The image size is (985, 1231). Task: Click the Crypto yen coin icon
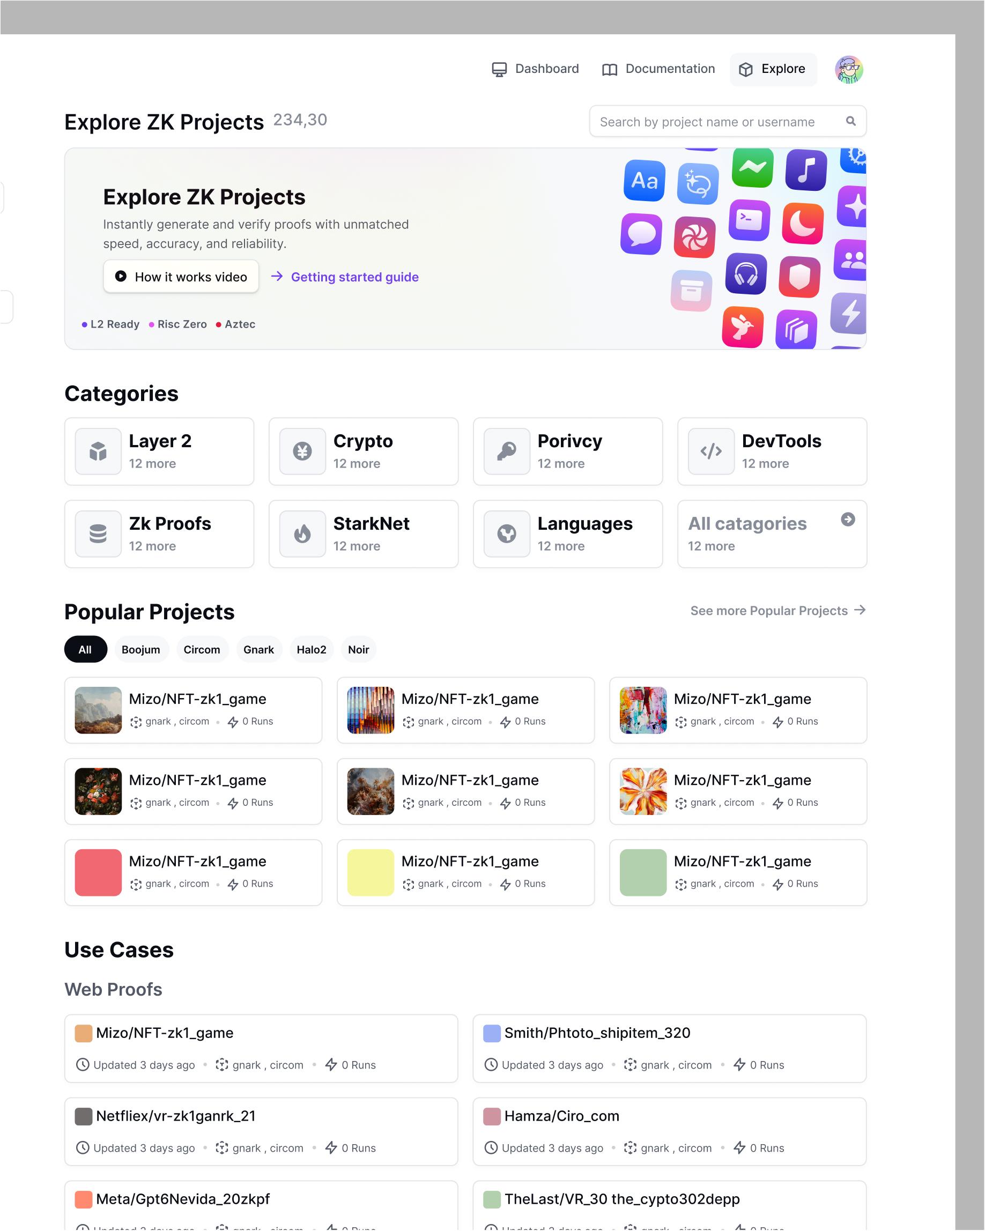tap(302, 451)
